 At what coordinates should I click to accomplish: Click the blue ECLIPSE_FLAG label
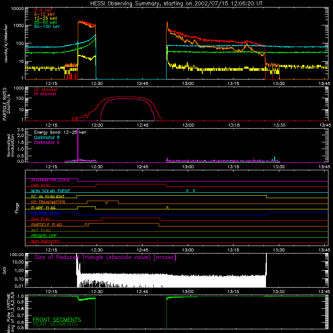click(46, 214)
